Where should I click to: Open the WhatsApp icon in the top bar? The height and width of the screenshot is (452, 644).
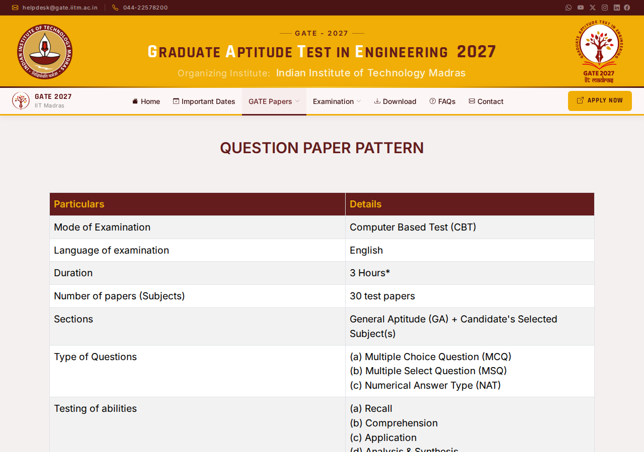569,8
